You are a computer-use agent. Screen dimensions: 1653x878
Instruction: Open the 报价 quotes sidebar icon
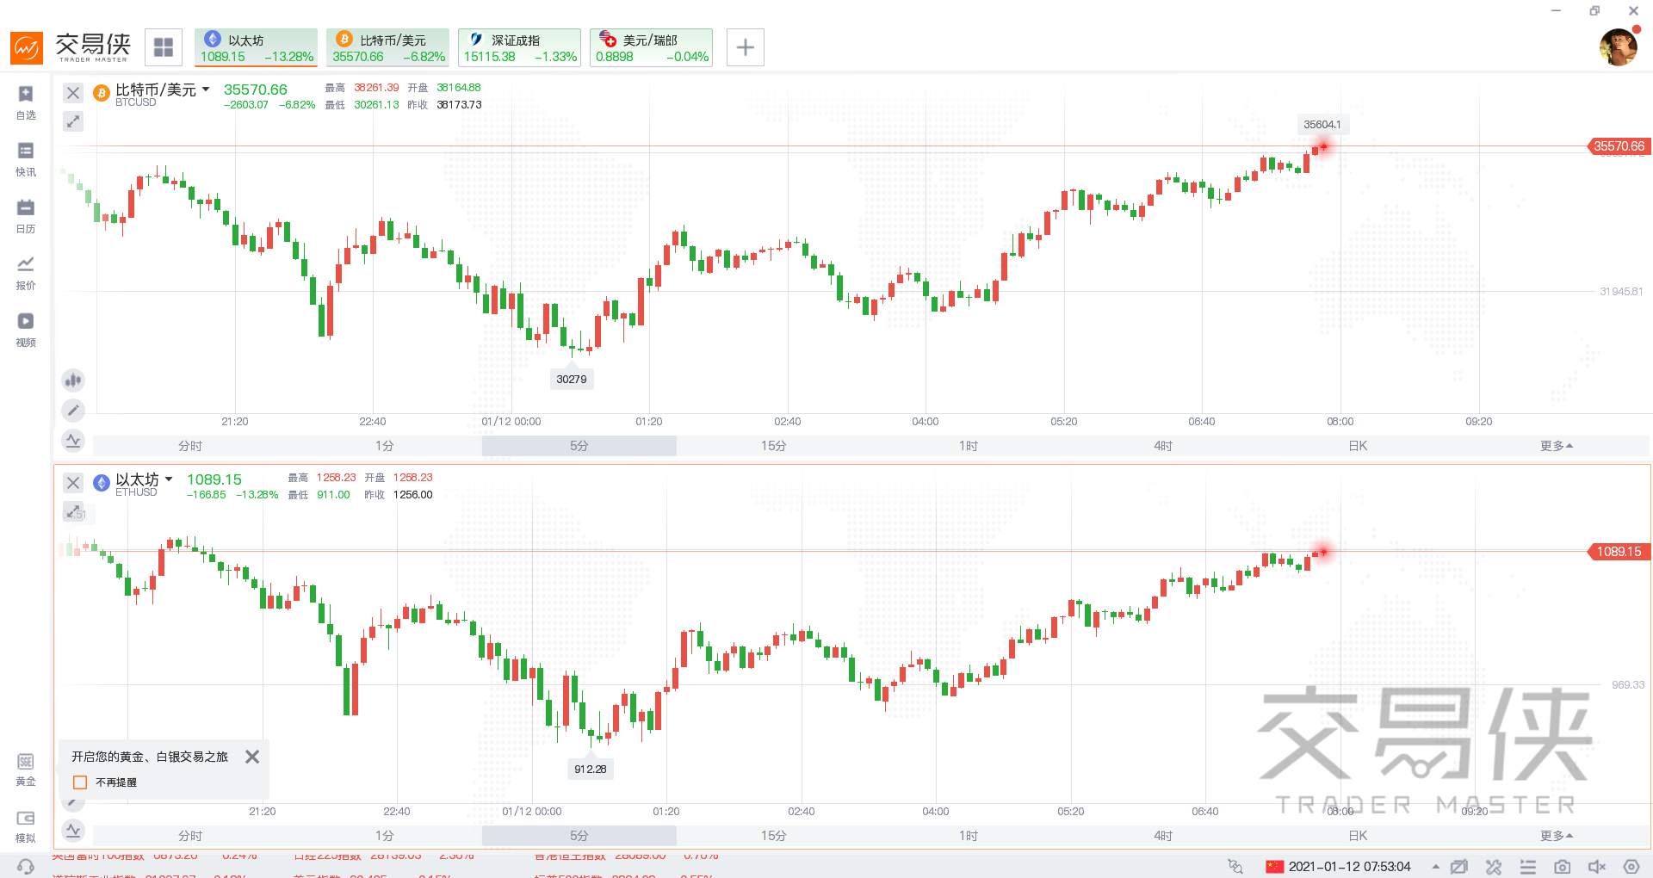(x=26, y=272)
